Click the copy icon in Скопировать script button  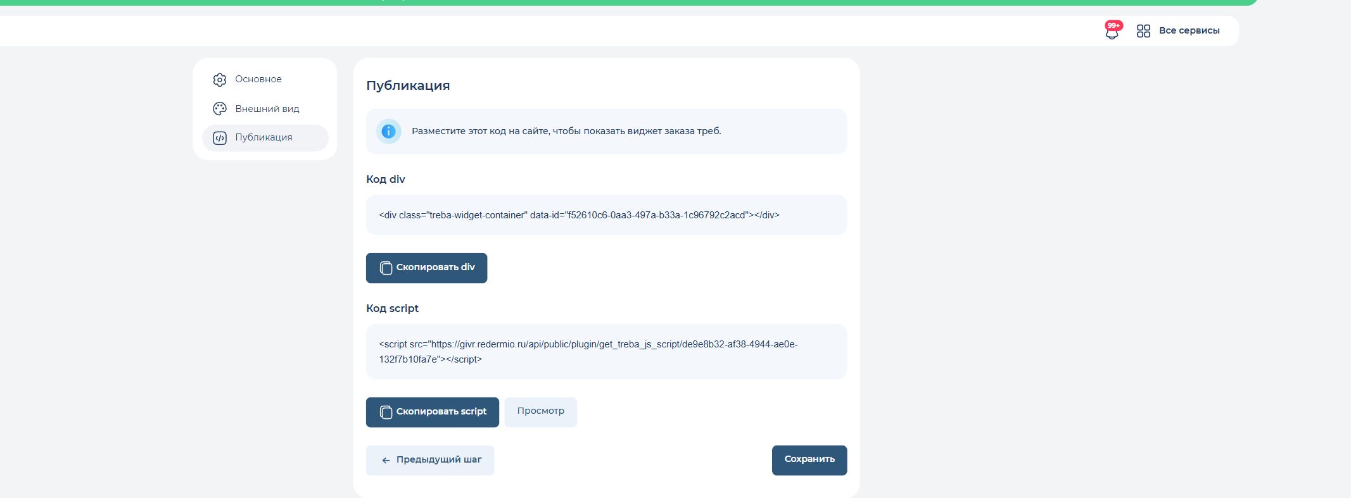(386, 412)
